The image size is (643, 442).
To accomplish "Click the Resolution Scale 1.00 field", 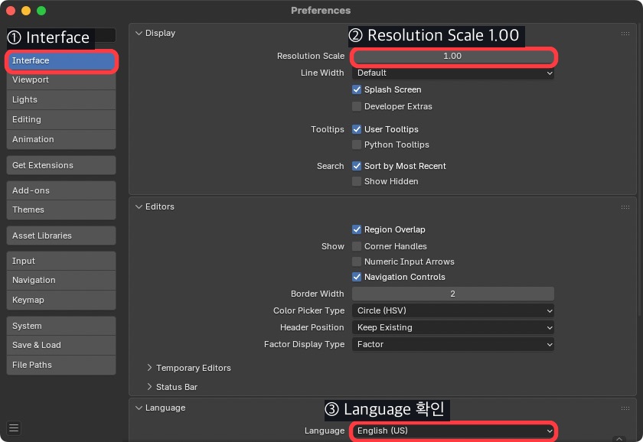I will (452, 56).
